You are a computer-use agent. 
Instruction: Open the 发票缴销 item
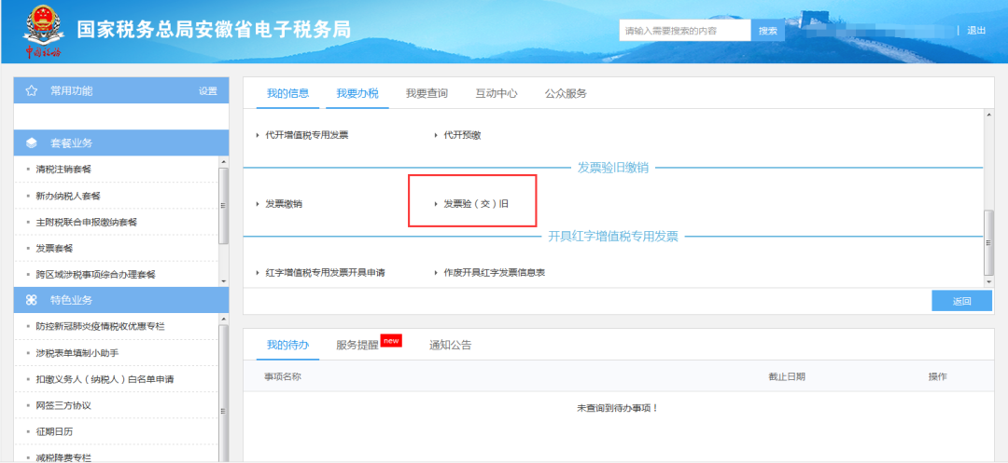[284, 204]
